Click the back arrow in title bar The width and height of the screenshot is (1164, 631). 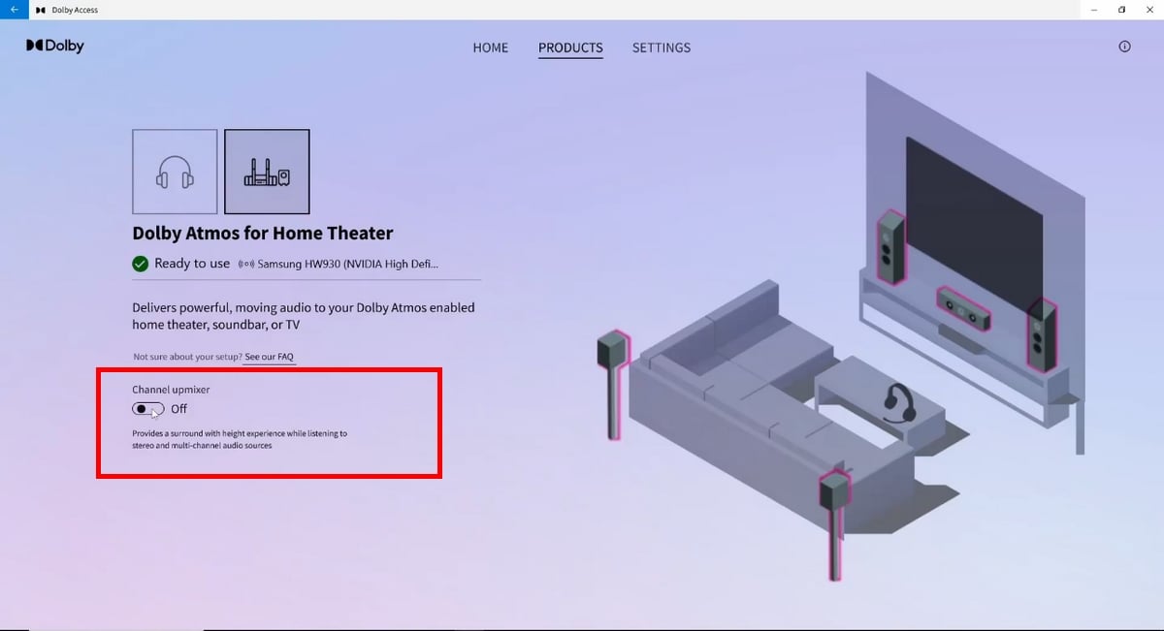pos(14,9)
